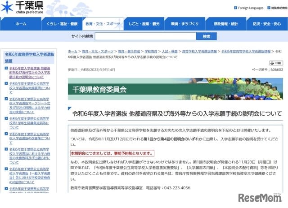Click arrow icon next to 閲覧補助機能
The image size is (288, 208).
pos(269,8)
